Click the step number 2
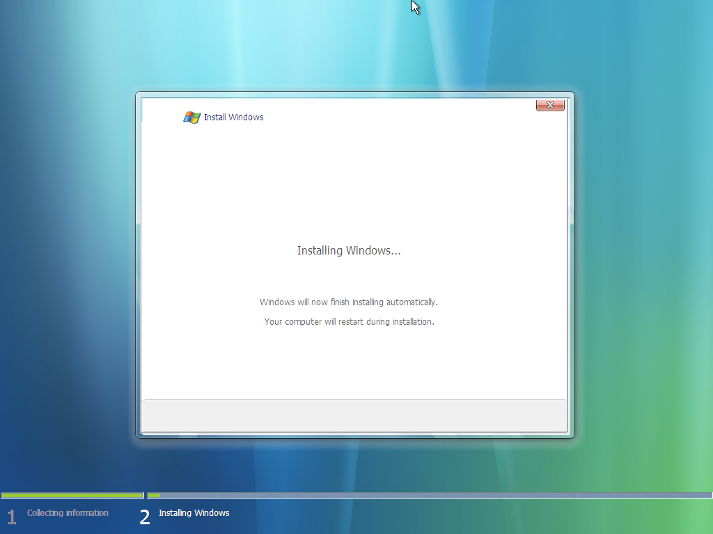713x534 pixels. click(145, 517)
